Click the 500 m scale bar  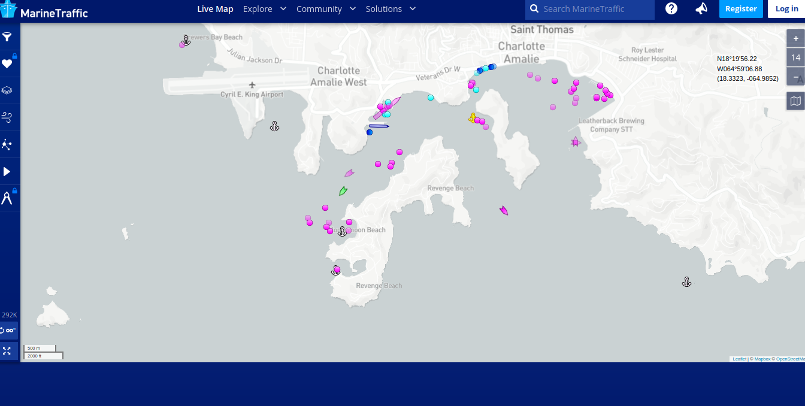[40, 349]
